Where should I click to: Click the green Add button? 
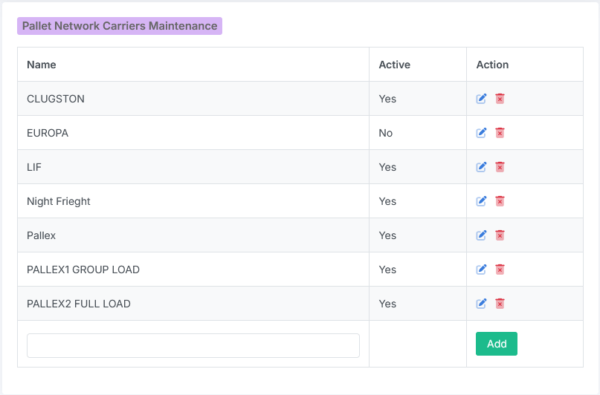tap(497, 344)
